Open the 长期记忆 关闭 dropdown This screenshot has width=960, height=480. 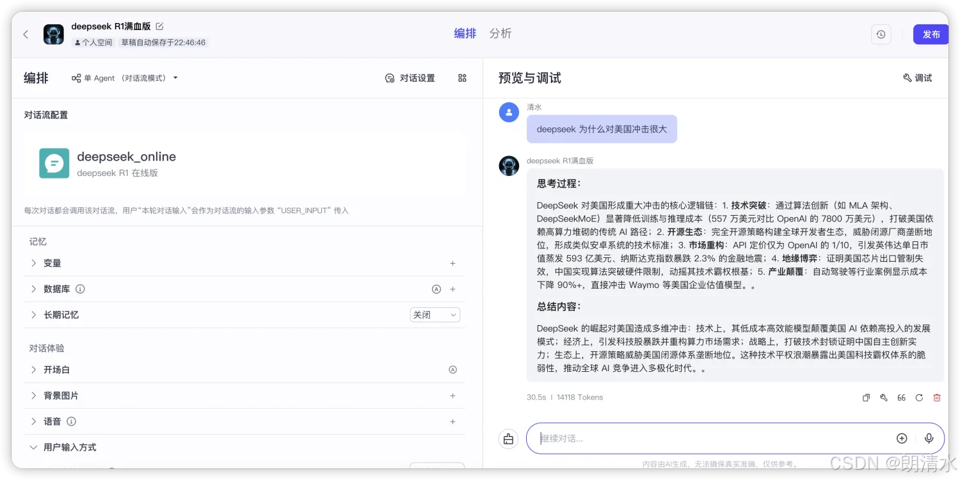click(x=435, y=315)
